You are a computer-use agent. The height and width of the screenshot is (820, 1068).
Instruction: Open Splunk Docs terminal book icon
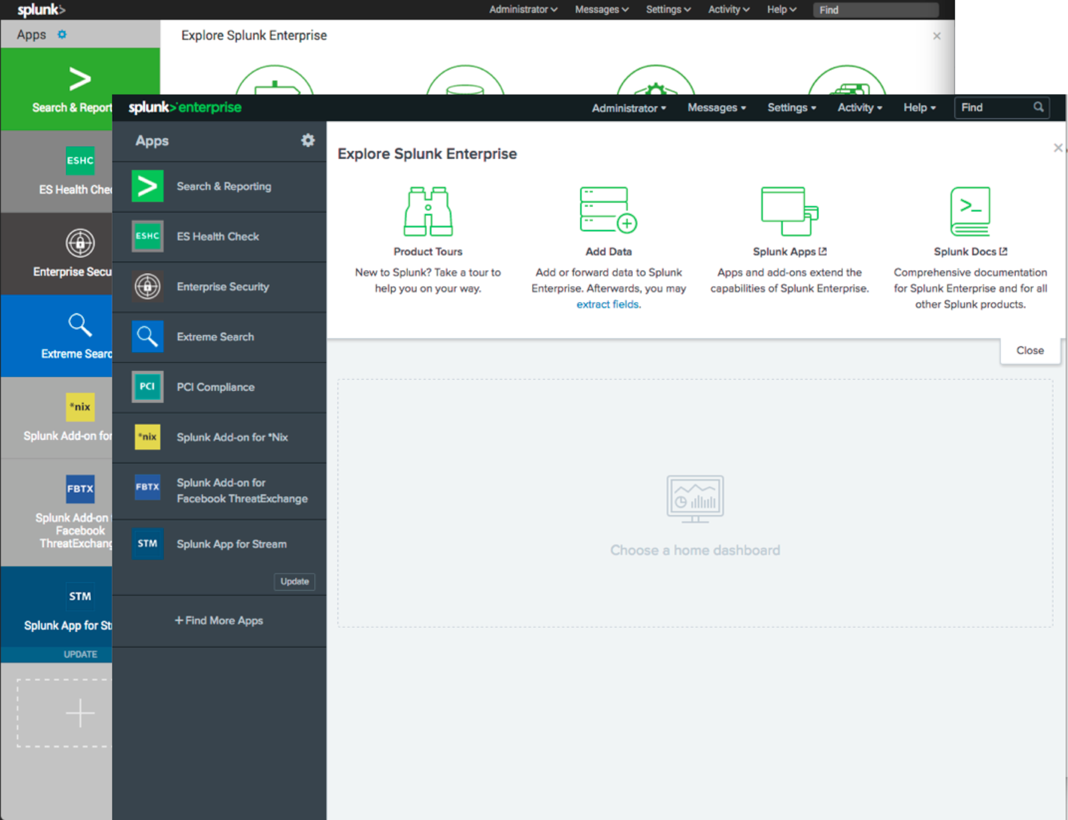[x=970, y=211]
